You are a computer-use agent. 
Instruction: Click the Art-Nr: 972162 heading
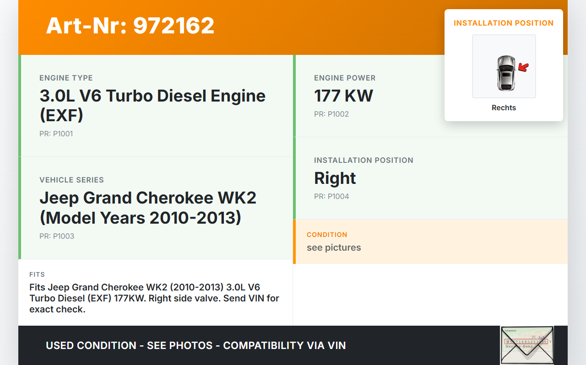130,26
